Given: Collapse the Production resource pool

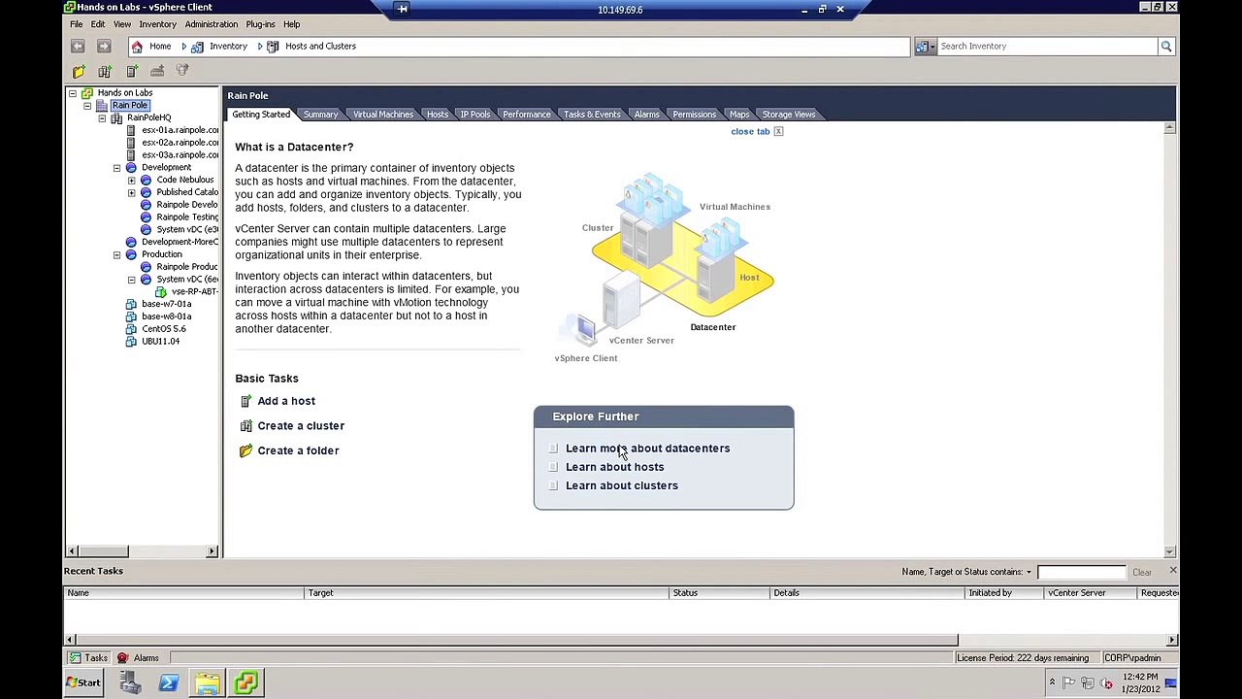Looking at the screenshot, I should tap(116, 255).
